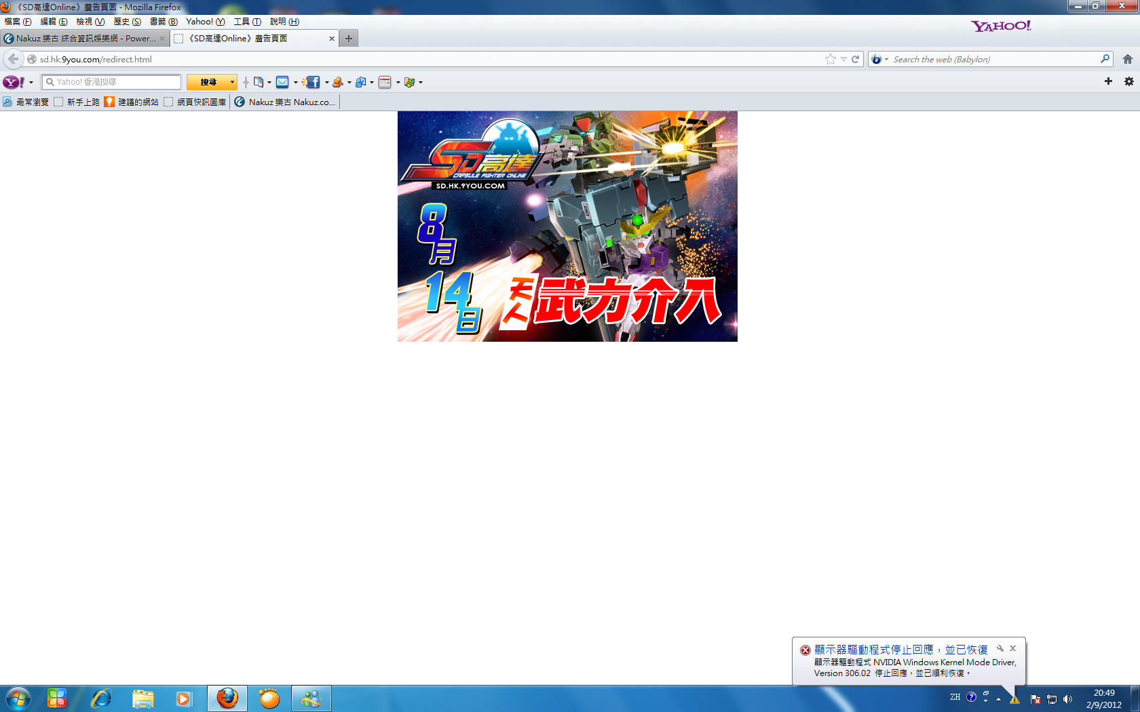Open Yahoo toolbar settings gear

[x=1129, y=81]
